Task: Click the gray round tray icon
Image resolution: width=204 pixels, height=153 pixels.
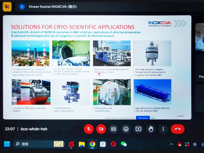Action: click(x=195, y=144)
